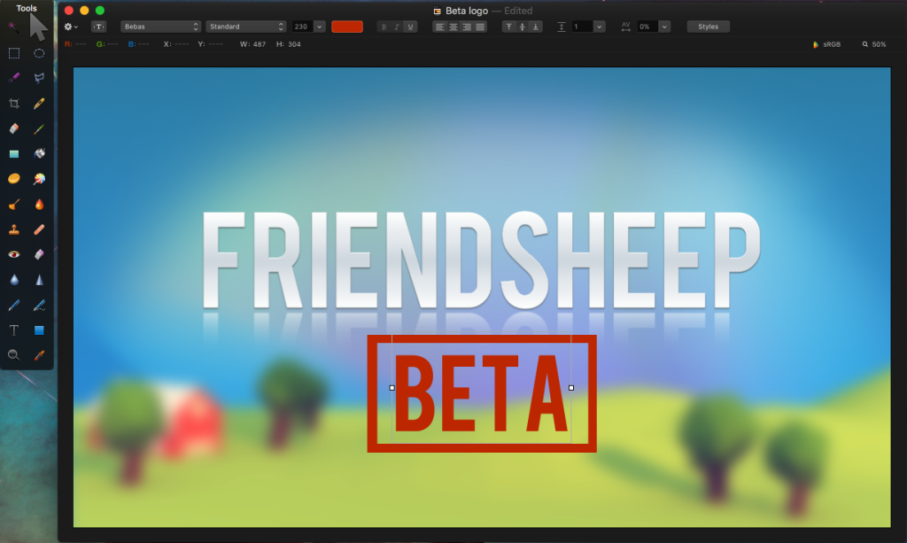The height and width of the screenshot is (543, 907).
Task: Choose the Pen tool
Action: [14, 306]
